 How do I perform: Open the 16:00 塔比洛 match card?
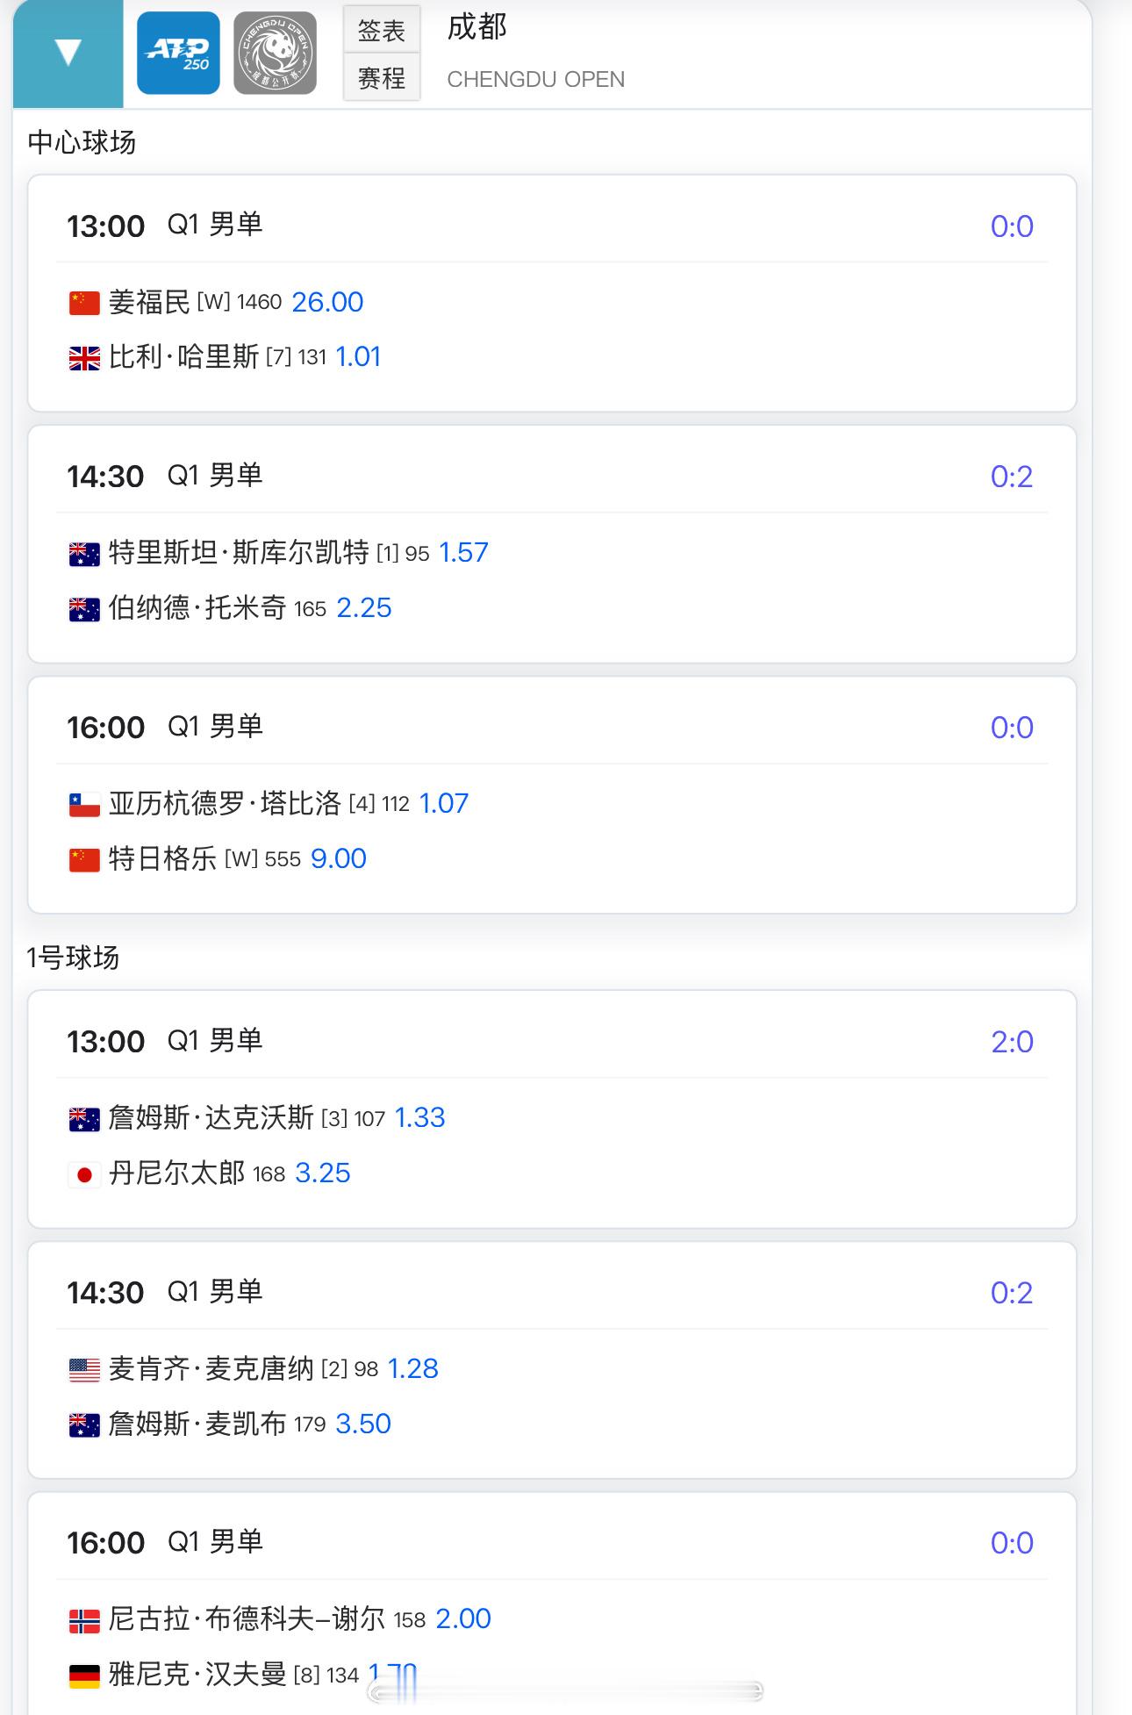click(x=552, y=795)
